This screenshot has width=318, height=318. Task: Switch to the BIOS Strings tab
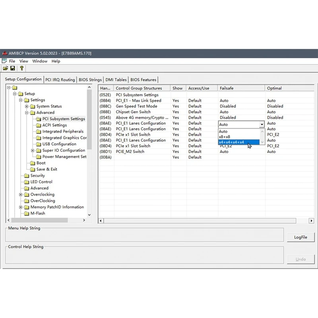(x=90, y=80)
